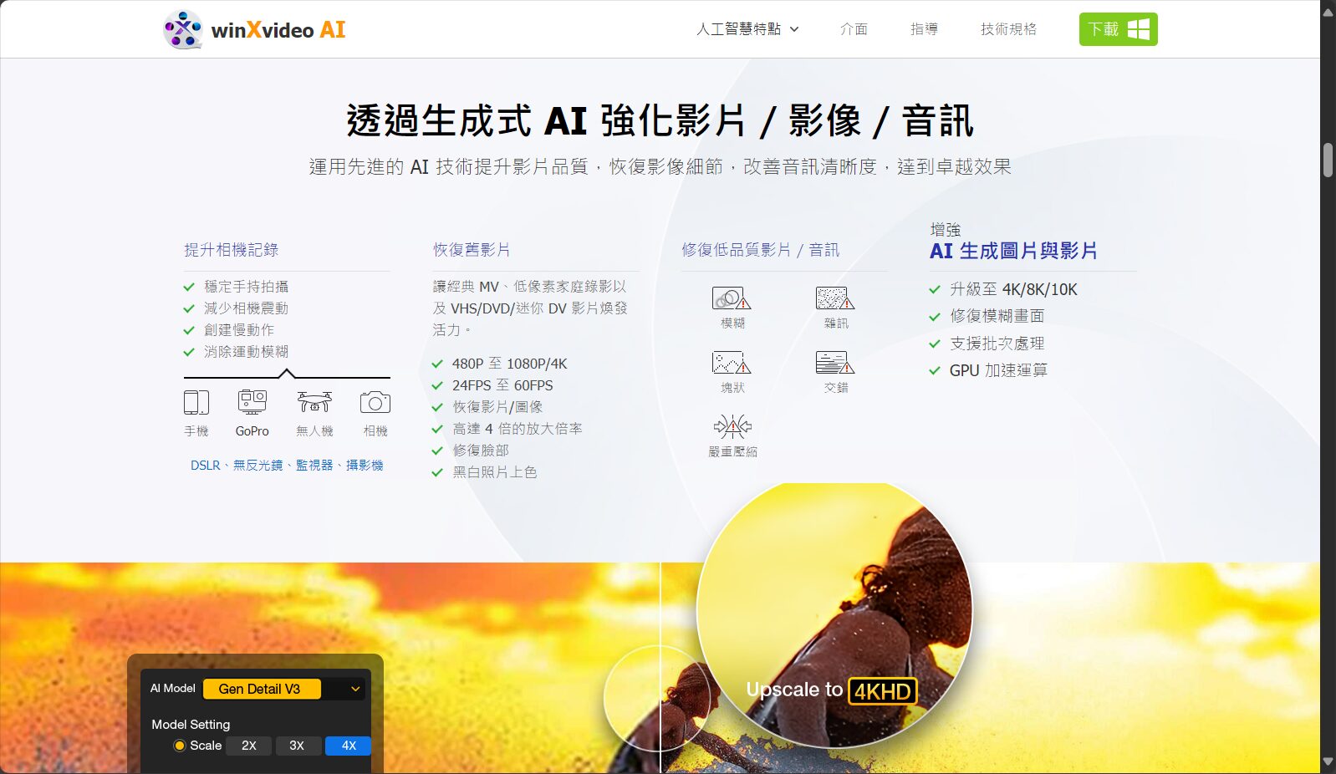
Task: Expand the 人工智慧特點 menu
Action: click(x=747, y=29)
